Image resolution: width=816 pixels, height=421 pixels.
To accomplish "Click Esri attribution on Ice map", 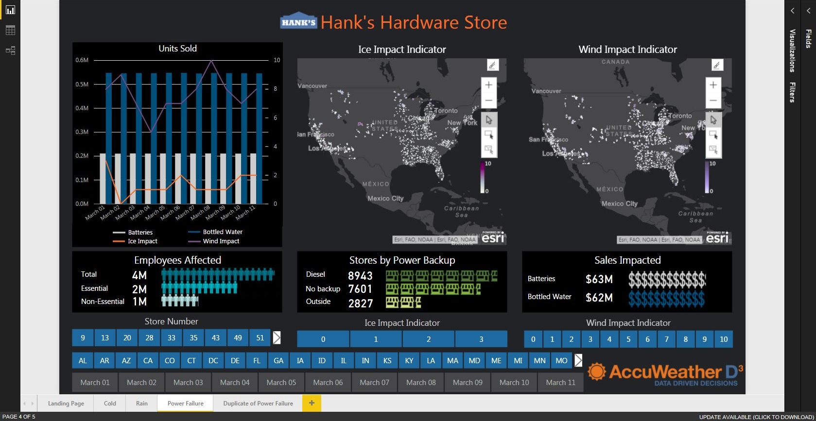I will [x=435, y=239].
